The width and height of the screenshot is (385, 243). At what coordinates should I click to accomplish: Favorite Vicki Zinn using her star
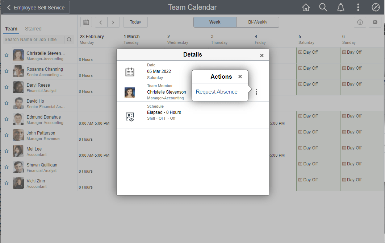point(6,183)
